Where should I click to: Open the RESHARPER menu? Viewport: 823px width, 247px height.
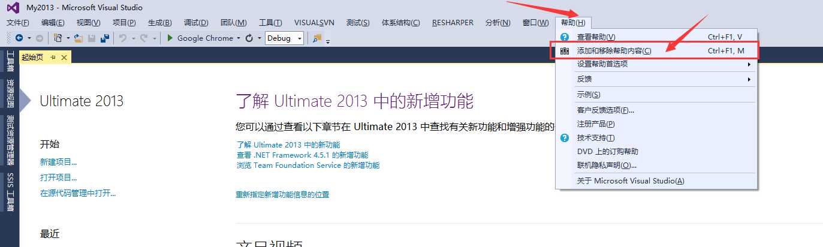click(x=452, y=23)
